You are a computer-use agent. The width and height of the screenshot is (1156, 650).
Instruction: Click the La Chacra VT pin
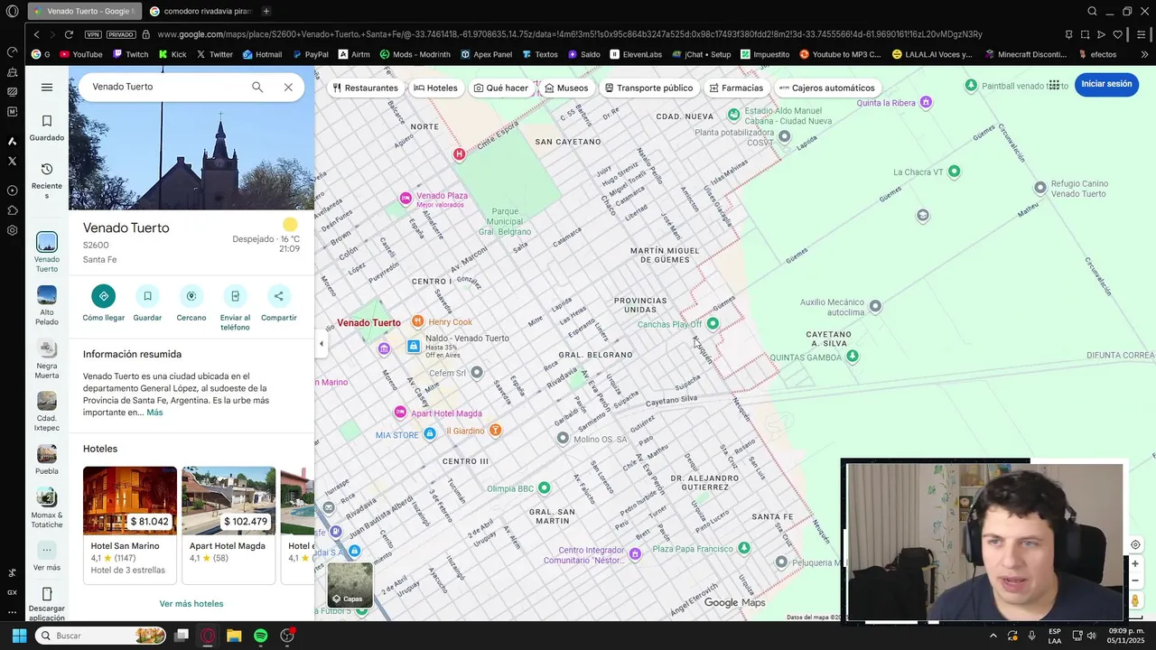tap(954, 172)
